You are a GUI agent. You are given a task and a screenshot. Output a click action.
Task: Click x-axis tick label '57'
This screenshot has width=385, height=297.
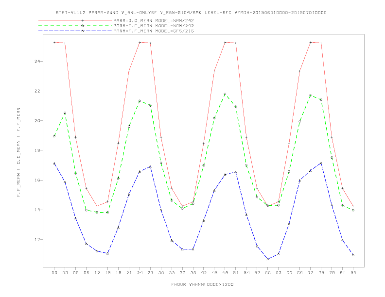click(x=257, y=273)
